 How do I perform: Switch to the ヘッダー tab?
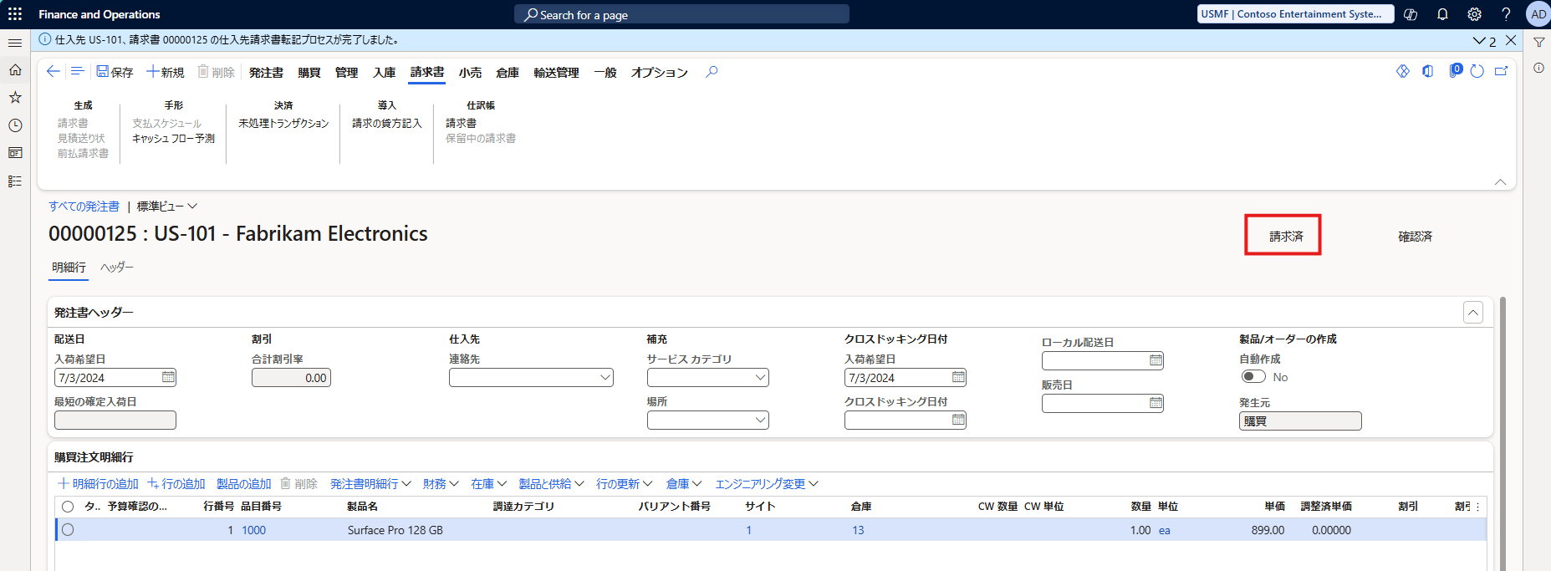coord(117,268)
